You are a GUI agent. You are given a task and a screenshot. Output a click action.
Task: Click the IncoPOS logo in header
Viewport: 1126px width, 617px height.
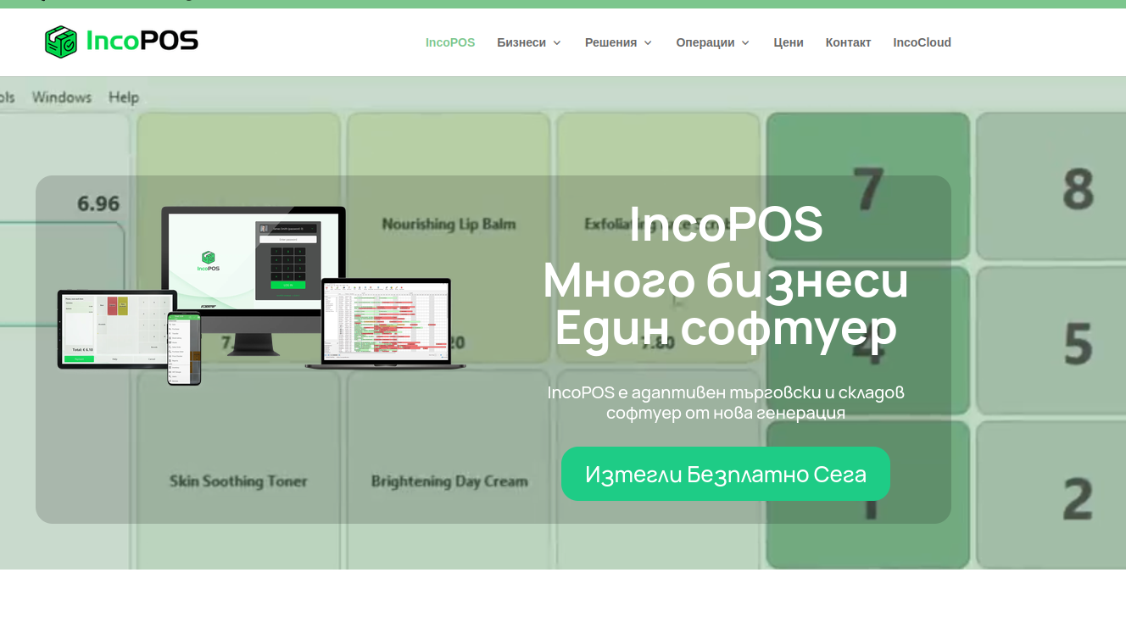[121, 42]
